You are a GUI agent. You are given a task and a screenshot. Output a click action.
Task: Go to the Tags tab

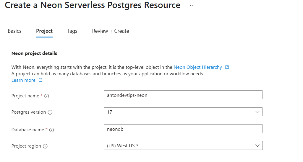pyautogui.click(x=72, y=31)
